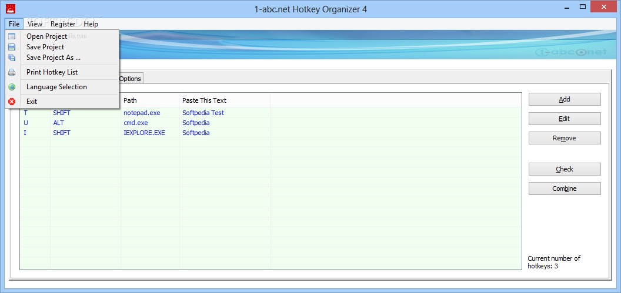Open the Help menu

tap(91, 24)
